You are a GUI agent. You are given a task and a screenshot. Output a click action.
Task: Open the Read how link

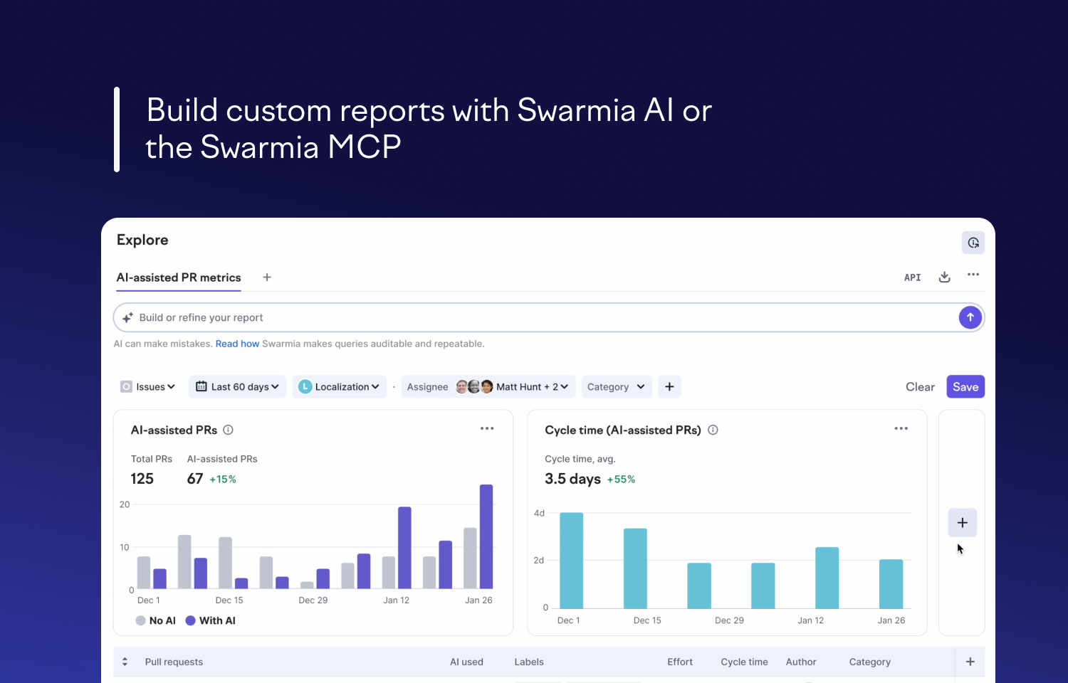[237, 344]
